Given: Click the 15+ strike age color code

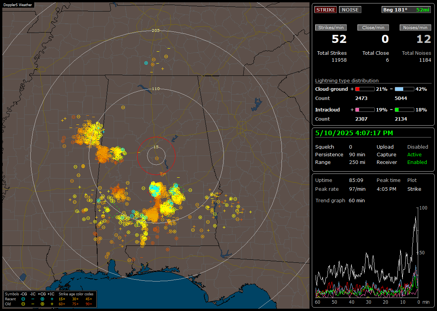Looking at the screenshot, I should coord(62,299).
